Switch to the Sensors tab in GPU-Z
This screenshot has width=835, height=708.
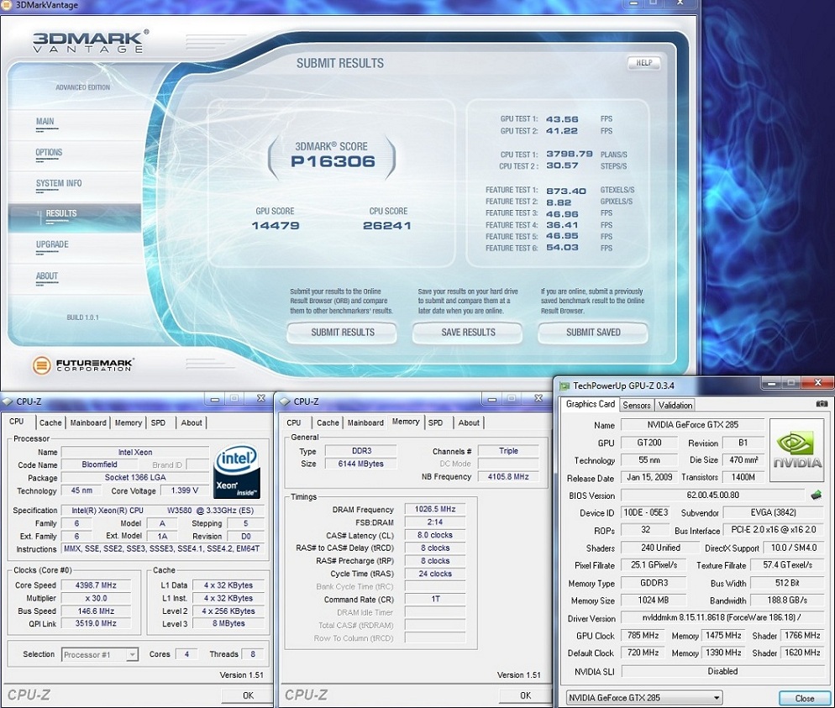pos(637,405)
